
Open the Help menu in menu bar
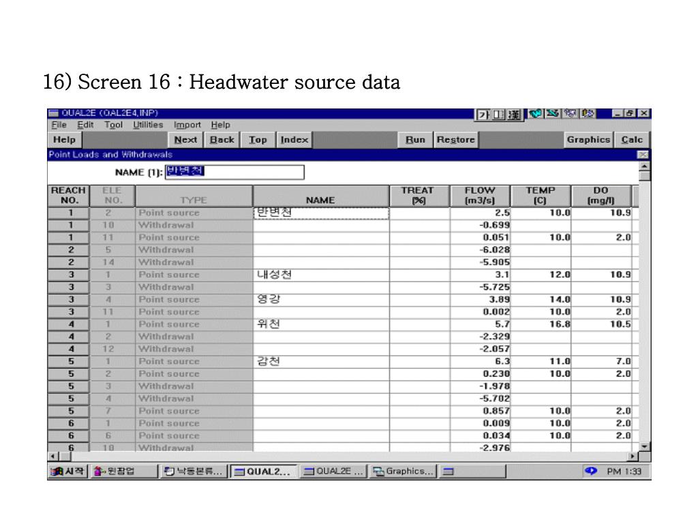(x=220, y=125)
